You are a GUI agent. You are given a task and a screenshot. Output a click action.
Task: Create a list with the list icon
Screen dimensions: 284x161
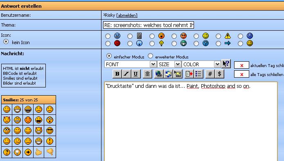click(198, 74)
